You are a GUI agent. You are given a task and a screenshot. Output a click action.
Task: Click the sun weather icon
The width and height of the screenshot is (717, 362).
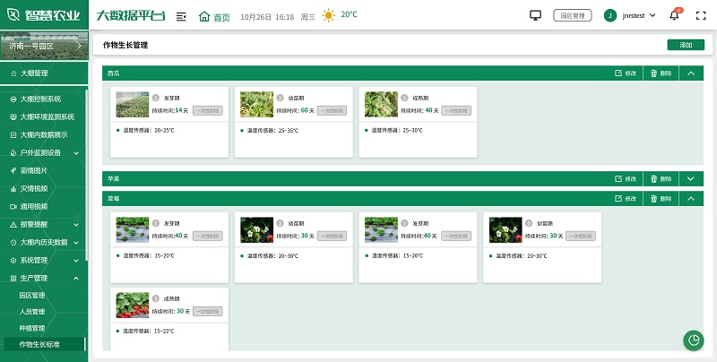[x=329, y=15]
